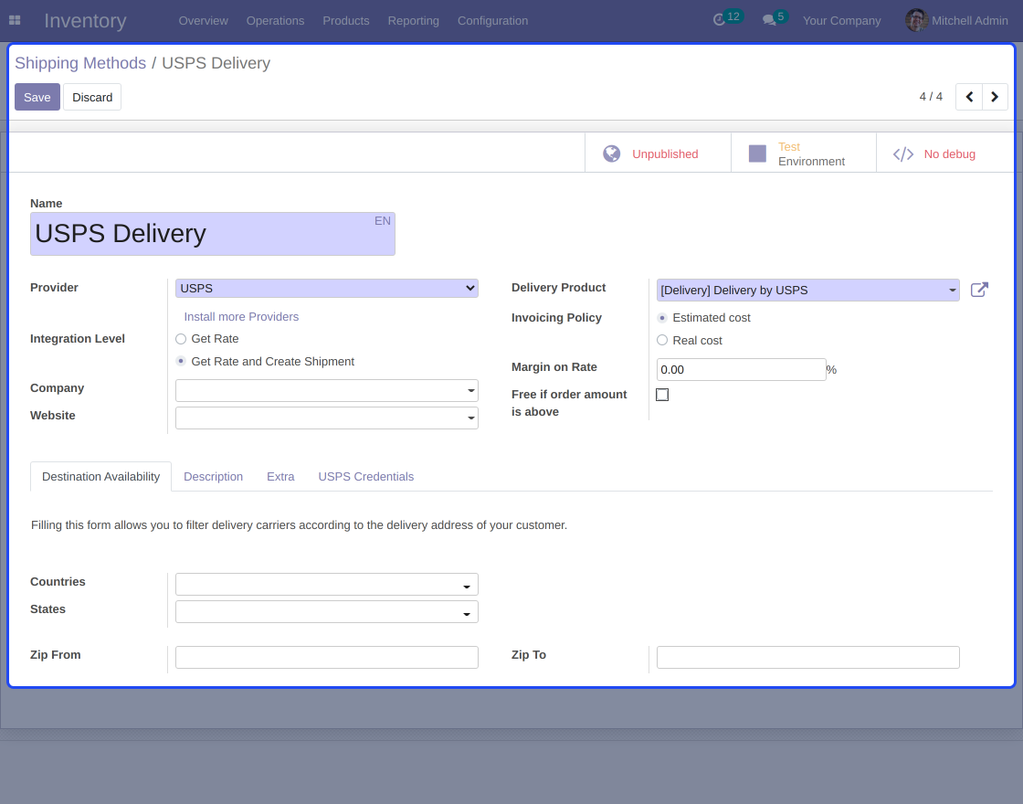Go to previous record arrow
Viewport: 1023px width, 804px height.
969,97
